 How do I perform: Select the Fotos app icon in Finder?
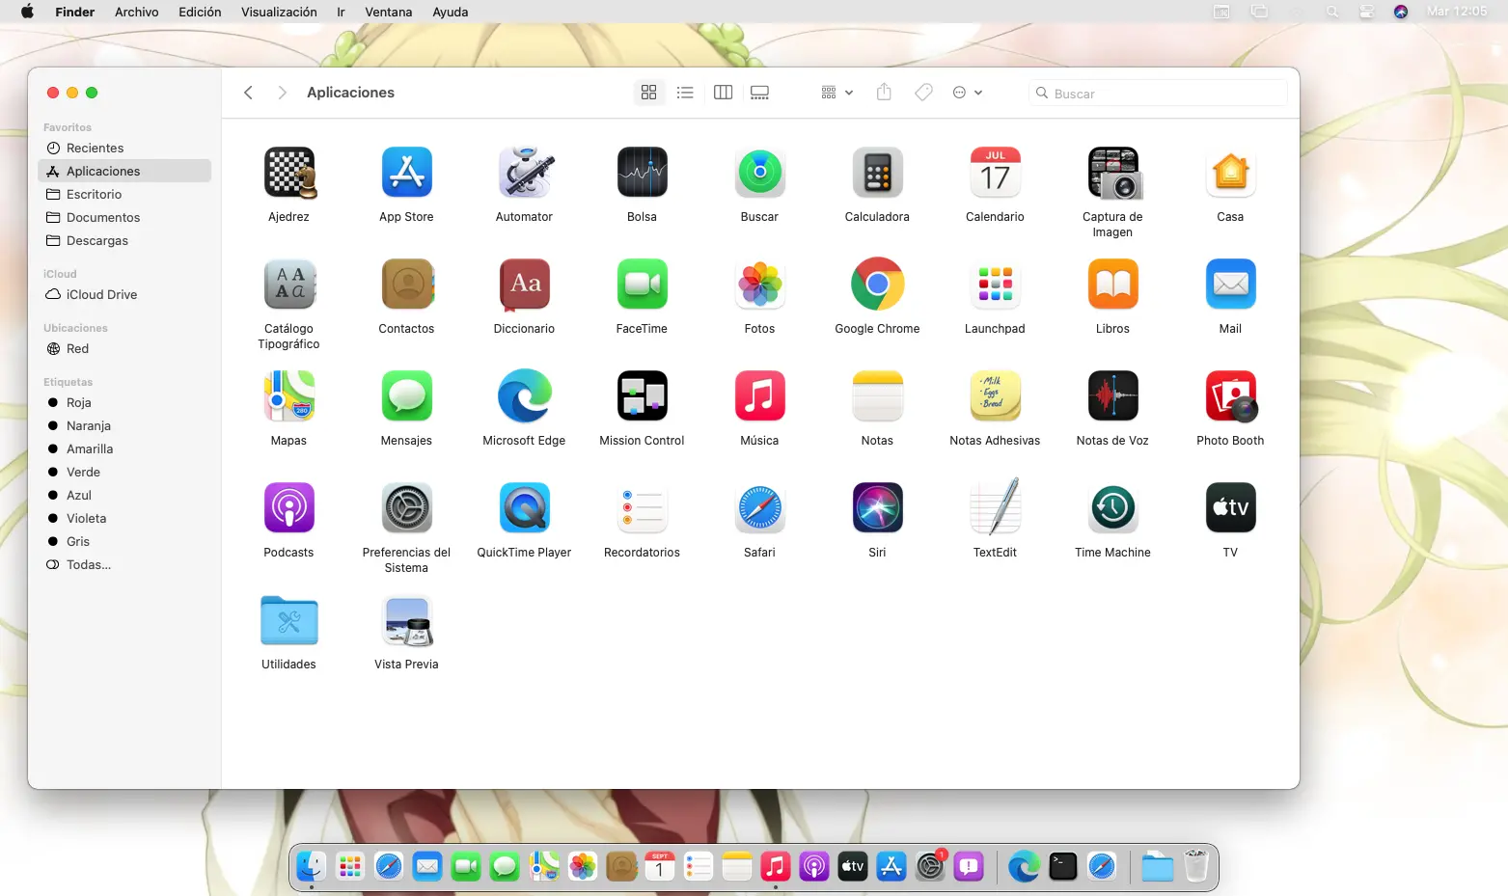click(759, 285)
